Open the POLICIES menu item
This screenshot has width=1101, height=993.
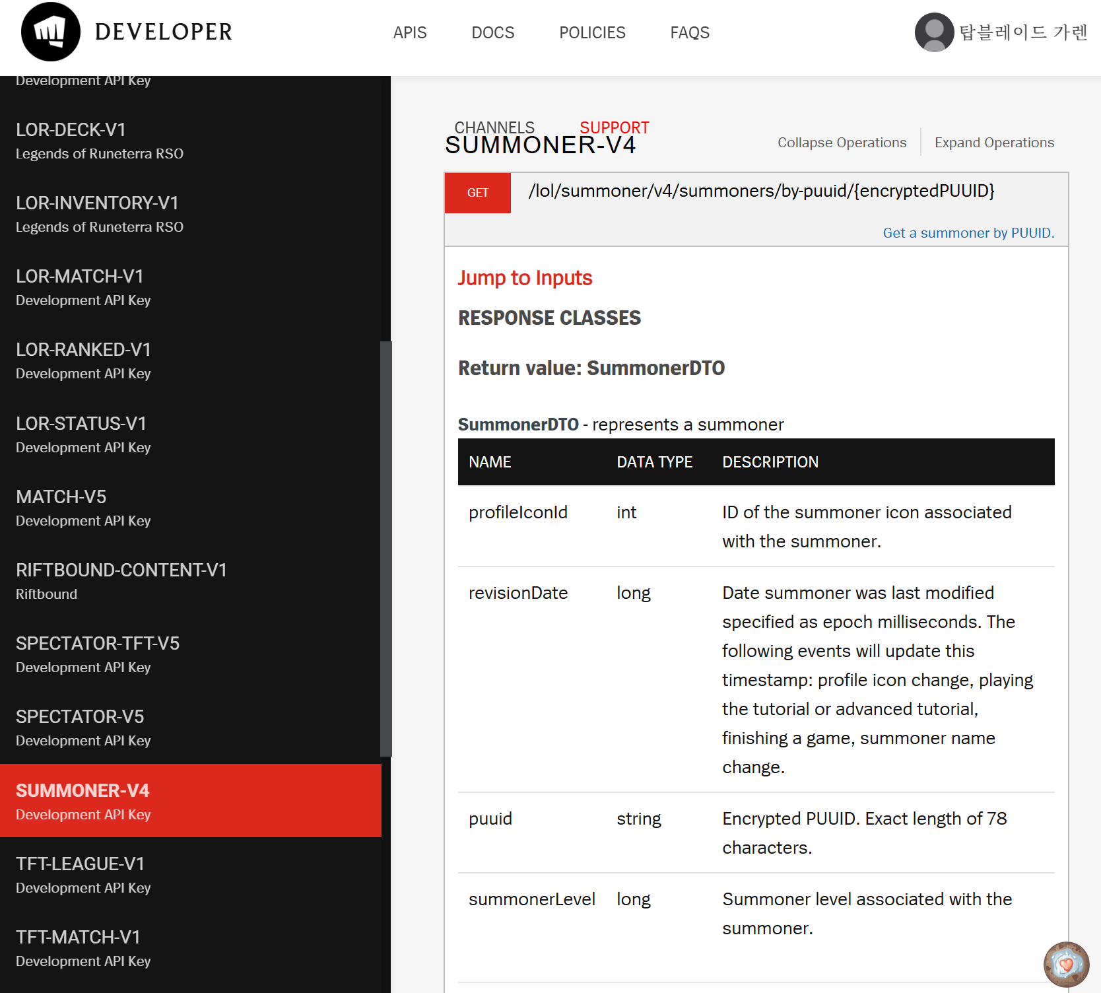[592, 32]
